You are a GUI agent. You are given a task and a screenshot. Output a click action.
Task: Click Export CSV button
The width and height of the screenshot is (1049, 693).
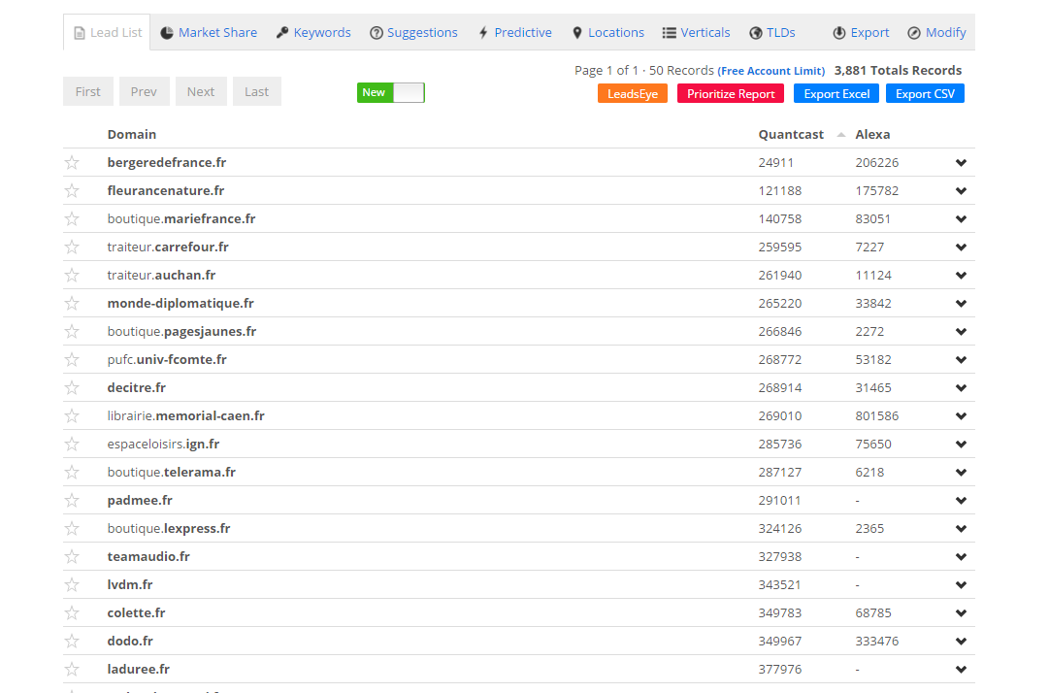pyautogui.click(x=925, y=93)
